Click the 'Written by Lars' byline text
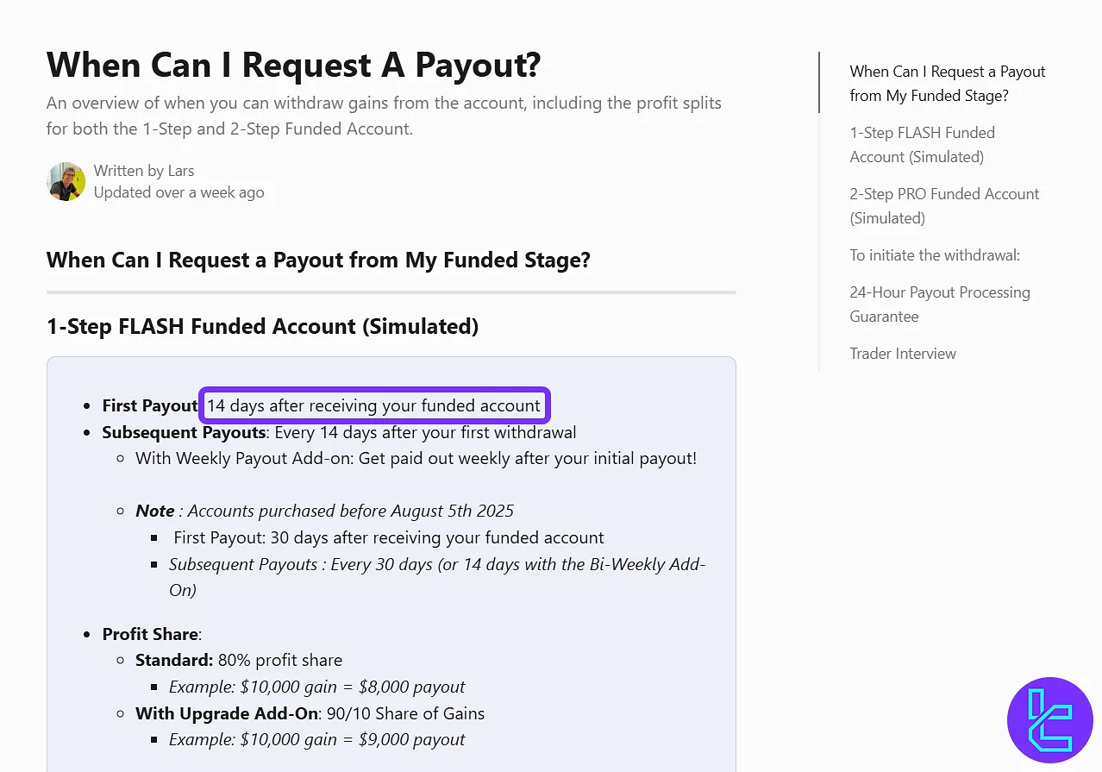The height and width of the screenshot is (772, 1102). click(143, 170)
